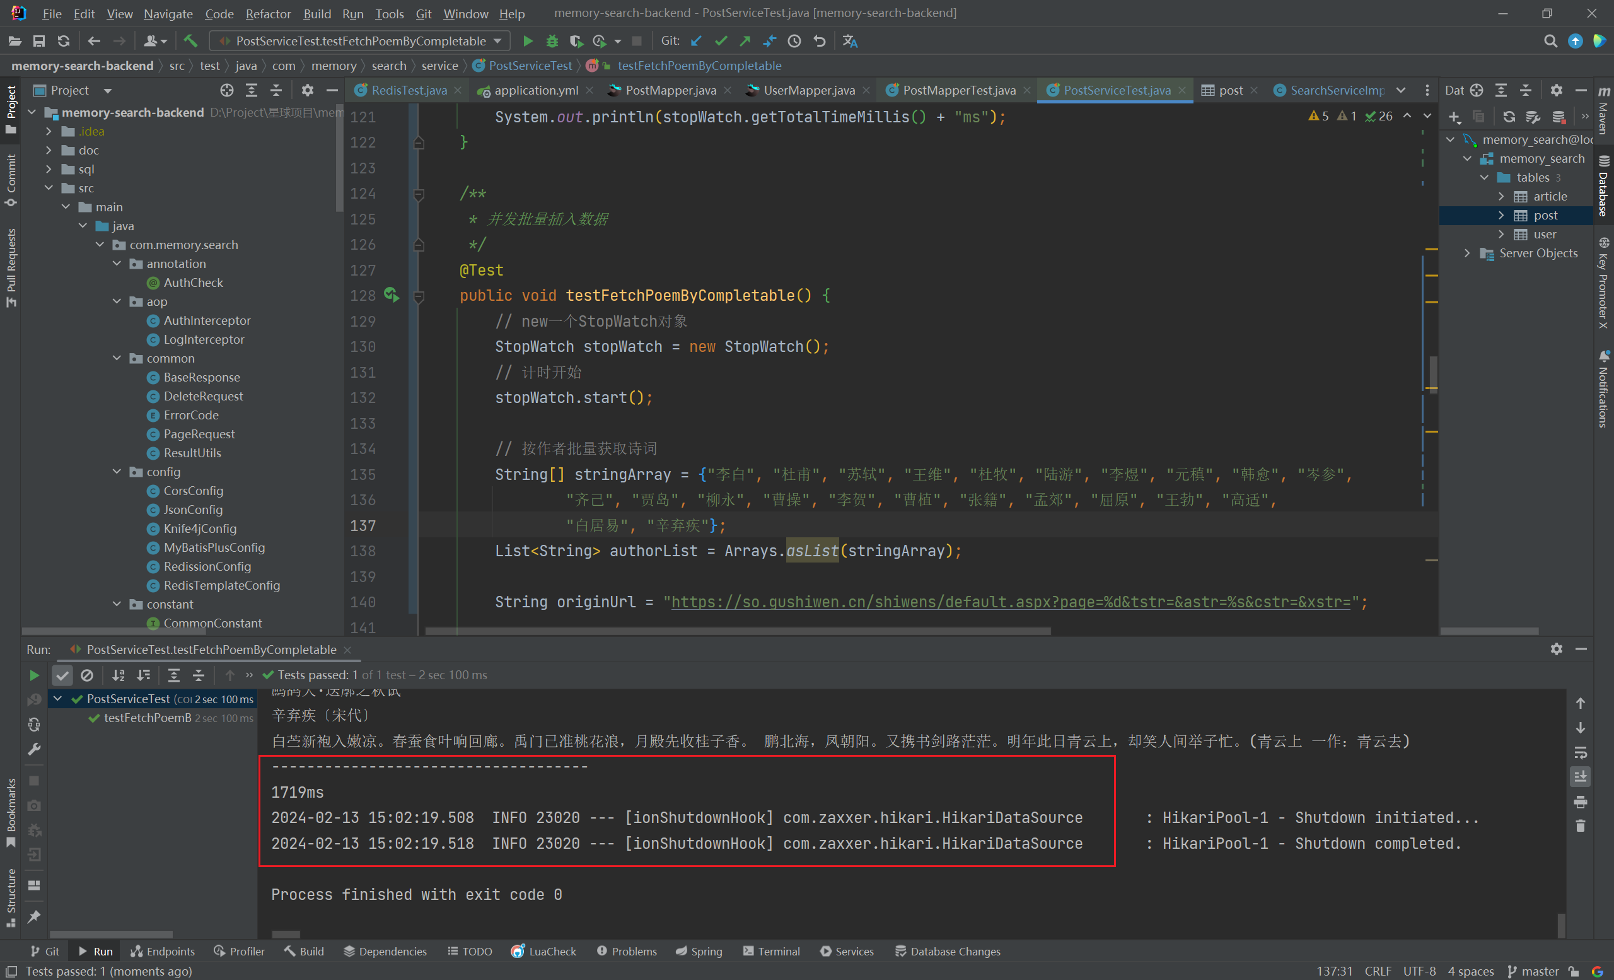
Task: Toggle the Structure tool window stripe
Action: [x=11, y=897]
